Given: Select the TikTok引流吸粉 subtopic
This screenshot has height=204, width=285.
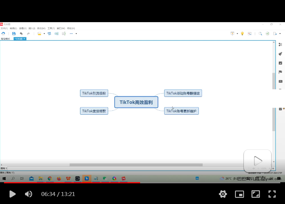Looking at the screenshot, I should (94, 93).
